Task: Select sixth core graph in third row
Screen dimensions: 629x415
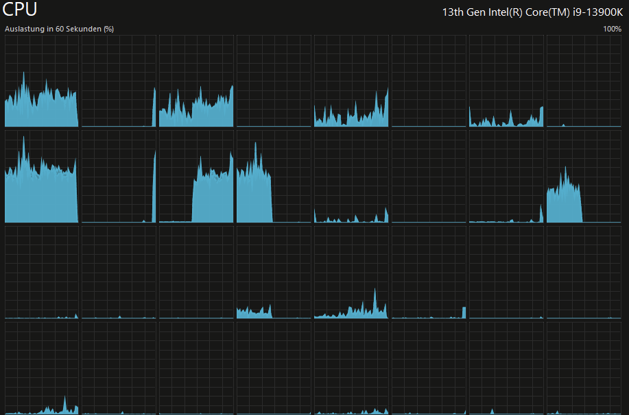Action: pyautogui.click(x=429, y=273)
